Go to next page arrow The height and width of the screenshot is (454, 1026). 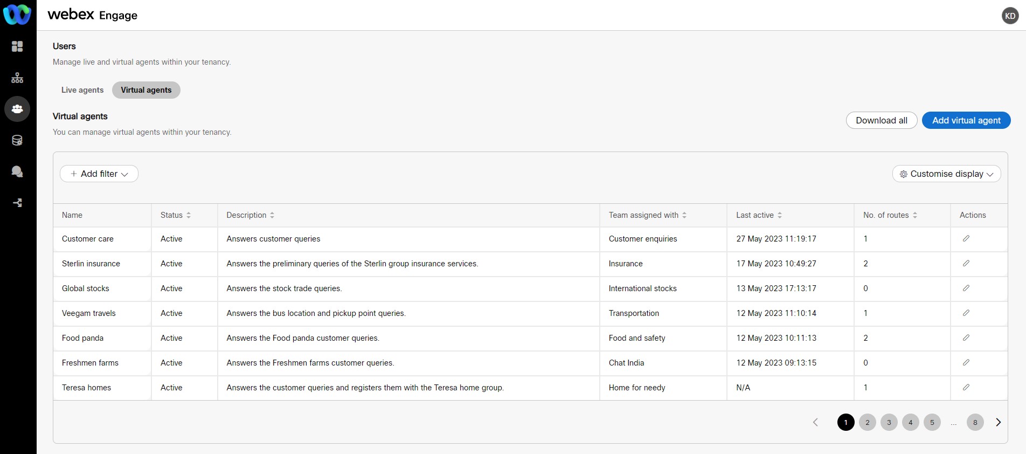998,422
